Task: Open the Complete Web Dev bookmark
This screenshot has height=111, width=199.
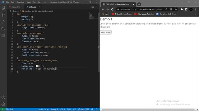Action: (166, 14)
